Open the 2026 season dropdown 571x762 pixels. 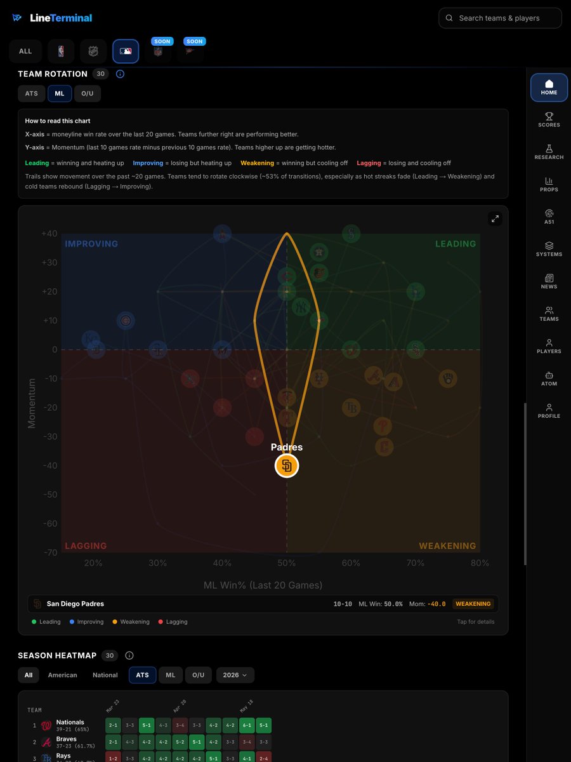(x=235, y=675)
